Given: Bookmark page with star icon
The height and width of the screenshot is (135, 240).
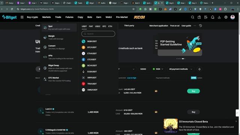Looking at the screenshot, I should [133, 9].
